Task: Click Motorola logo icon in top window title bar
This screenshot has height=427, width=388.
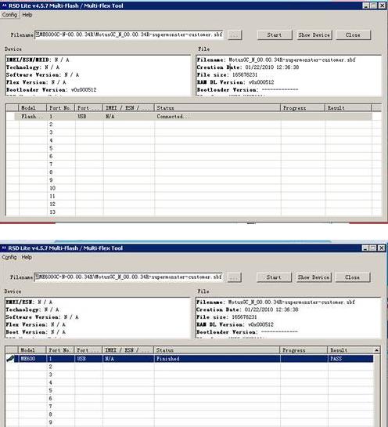Action: 4,5
